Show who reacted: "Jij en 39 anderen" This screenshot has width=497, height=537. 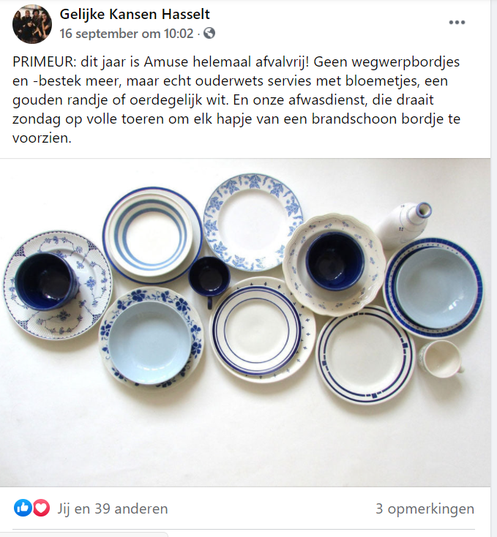[x=113, y=508]
